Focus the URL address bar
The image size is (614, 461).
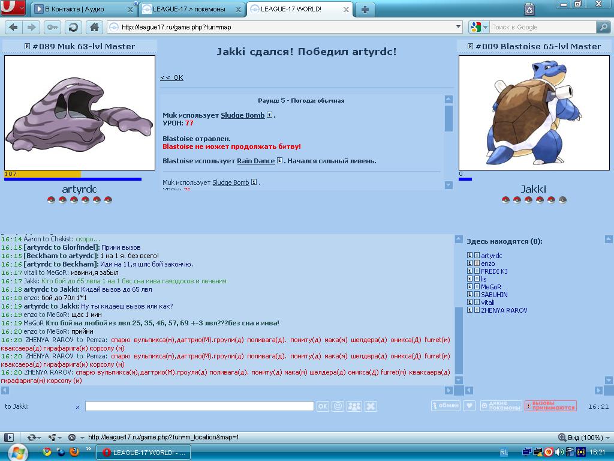tap(285, 27)
